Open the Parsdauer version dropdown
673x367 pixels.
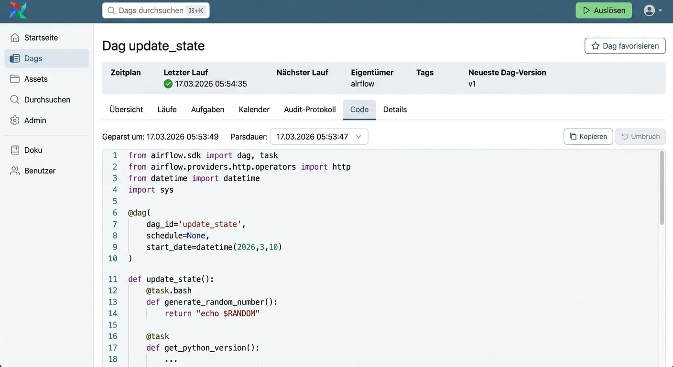[x=319, y=137]
